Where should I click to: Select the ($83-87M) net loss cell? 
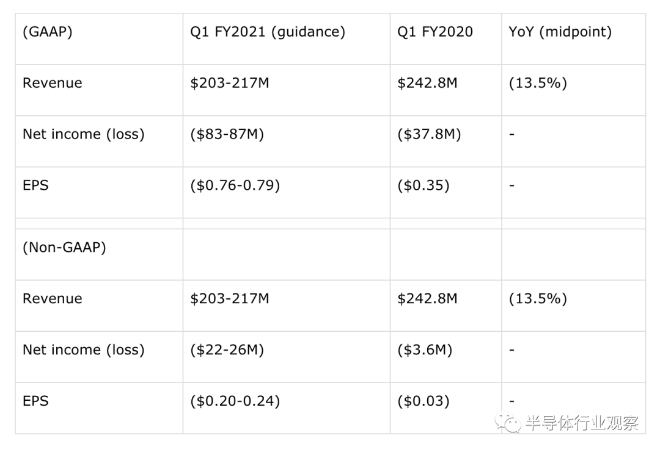[287, 142]
